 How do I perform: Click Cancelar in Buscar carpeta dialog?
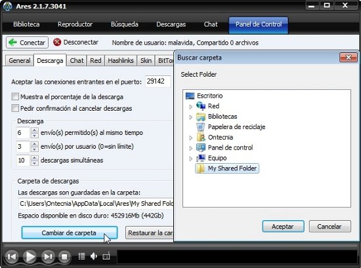pos(329,227)
